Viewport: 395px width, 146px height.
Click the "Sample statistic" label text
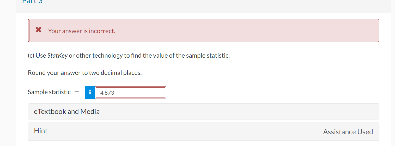[x=49, y=92]
